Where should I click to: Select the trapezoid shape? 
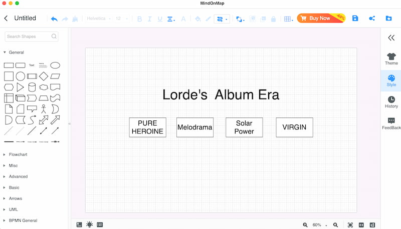coord(44,98)
